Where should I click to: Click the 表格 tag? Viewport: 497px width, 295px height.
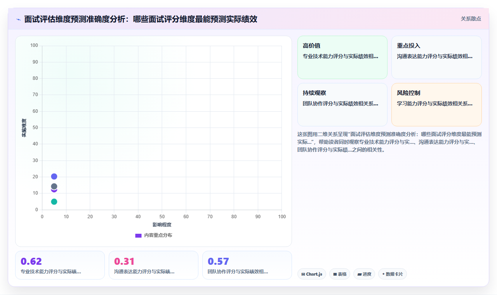coord(340,274)
